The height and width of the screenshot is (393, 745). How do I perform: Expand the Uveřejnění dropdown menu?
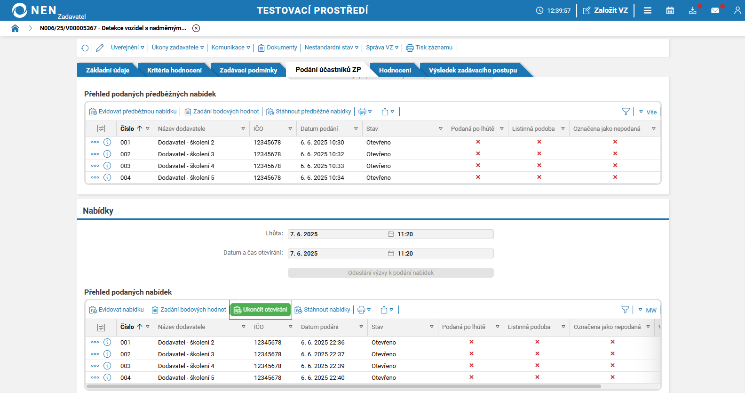coord(127,48)
